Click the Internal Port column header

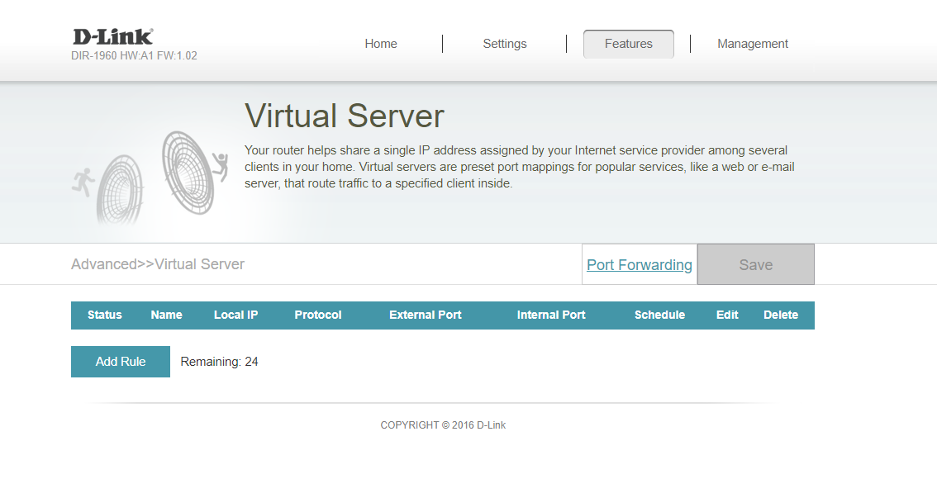551,315
